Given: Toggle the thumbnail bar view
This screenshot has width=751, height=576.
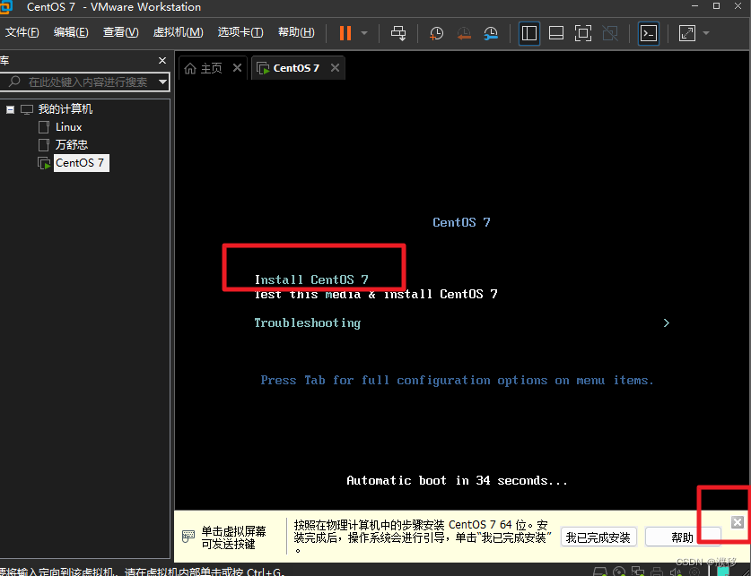Looking at the screenshot, I should click(556, 33).
